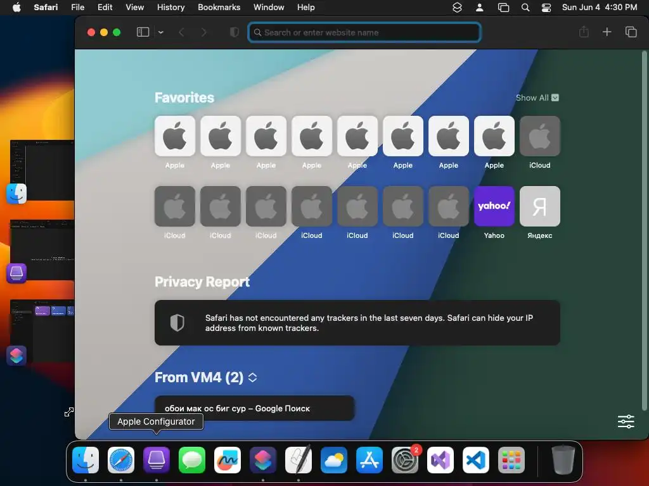The width and height of the screenshot is (649, 486).
Task: Open Visual Studio from the Dock
Action: (440, 460)
